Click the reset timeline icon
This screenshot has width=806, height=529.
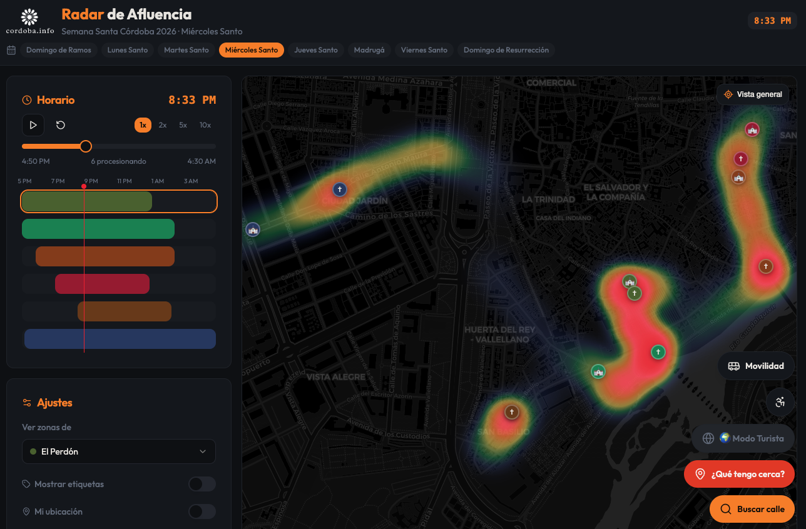(61, 125)
